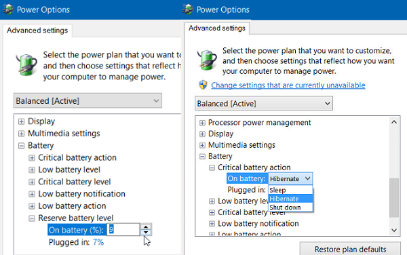Open Change settings that are currently unavailable link
The height and width of the screenshot is (255, 407).
[x=288, y=85]
